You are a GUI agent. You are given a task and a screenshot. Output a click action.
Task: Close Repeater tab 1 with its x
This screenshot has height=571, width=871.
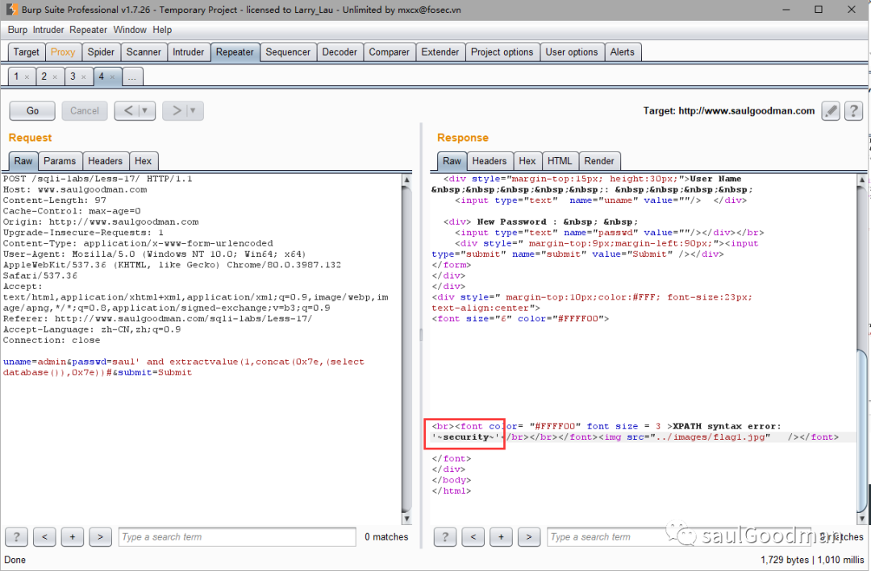click(27, 77)
